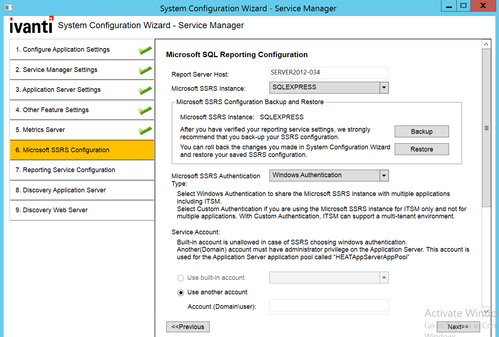Click the scroll up arrow in the panel
The image size is (499, 337).
486,44
